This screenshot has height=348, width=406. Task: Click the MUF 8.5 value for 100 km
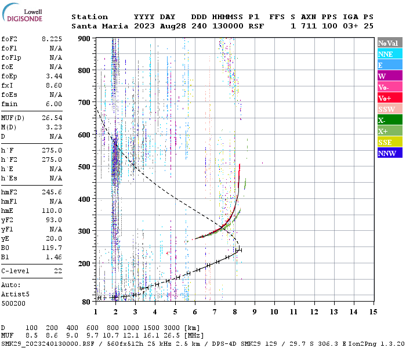click(31, 336)
